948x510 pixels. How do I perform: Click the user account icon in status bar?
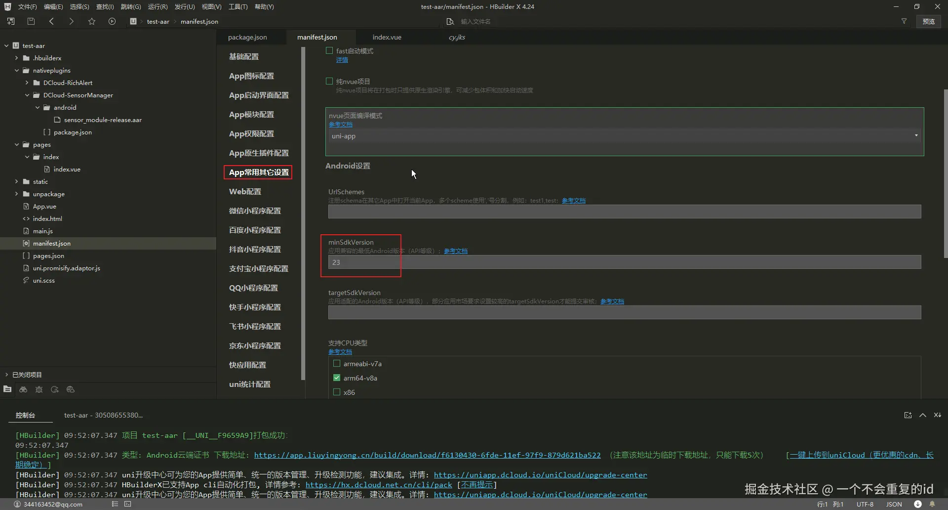17,504
